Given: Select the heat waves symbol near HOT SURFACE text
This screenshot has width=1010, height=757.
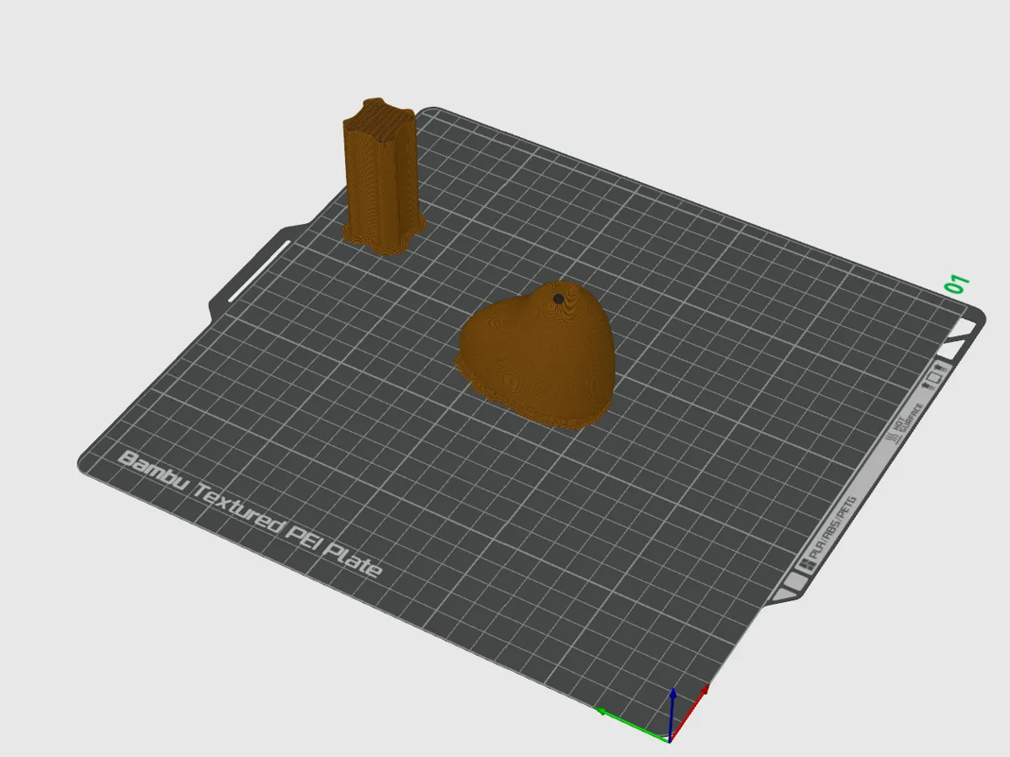Looking at the screenshot, I should pyautogui.click(x=890, y=436).
